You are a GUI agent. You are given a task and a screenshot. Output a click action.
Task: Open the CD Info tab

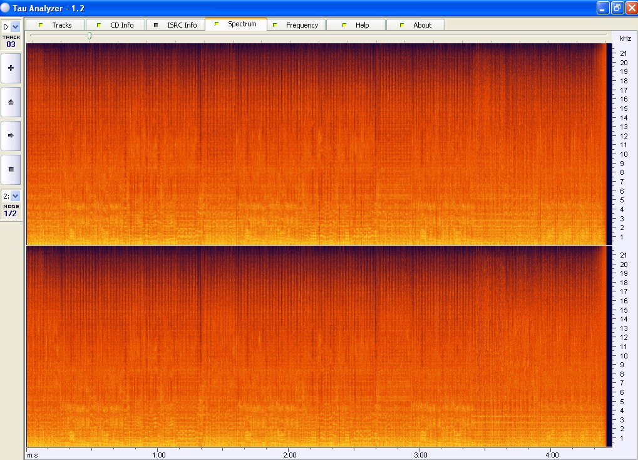(x=115, y=25)
